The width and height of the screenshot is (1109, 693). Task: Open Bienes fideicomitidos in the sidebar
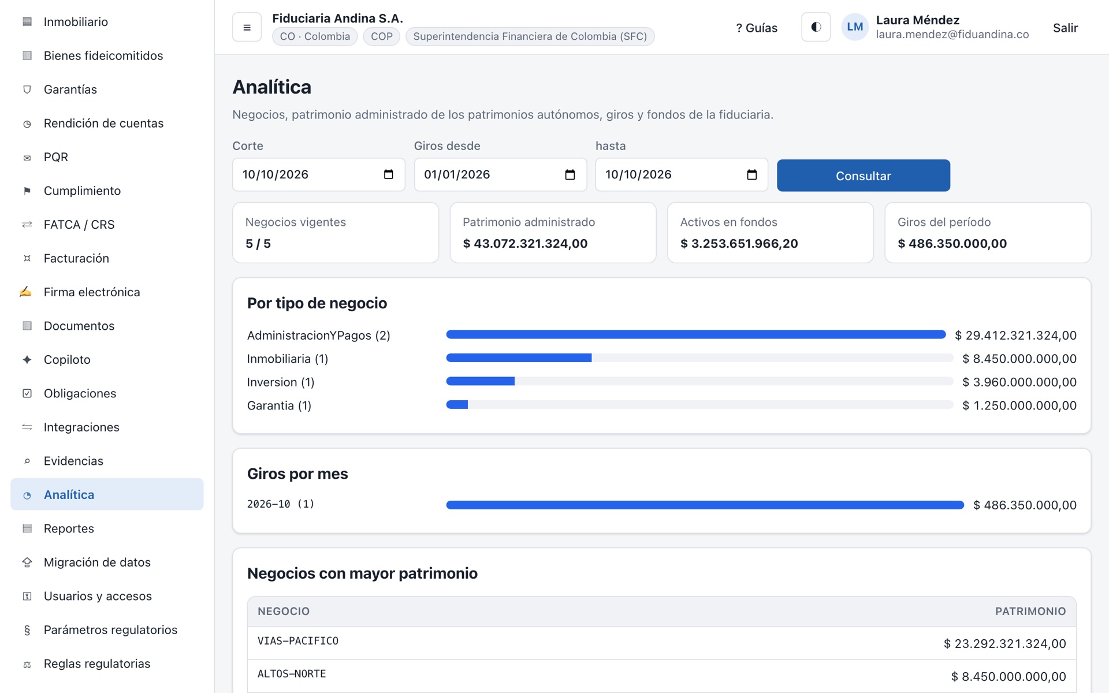pyautogui.click(x=107, y=55)
